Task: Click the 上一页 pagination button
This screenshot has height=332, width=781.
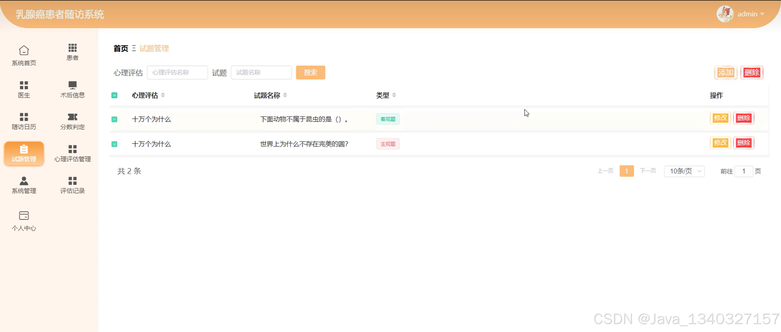Action: tap(605, 171)
